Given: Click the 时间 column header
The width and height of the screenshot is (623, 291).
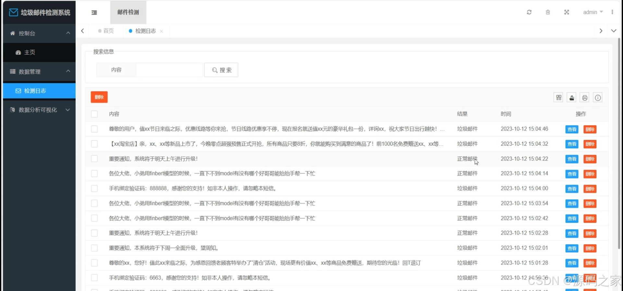Looking at the screenshot, I should point(506,114).
